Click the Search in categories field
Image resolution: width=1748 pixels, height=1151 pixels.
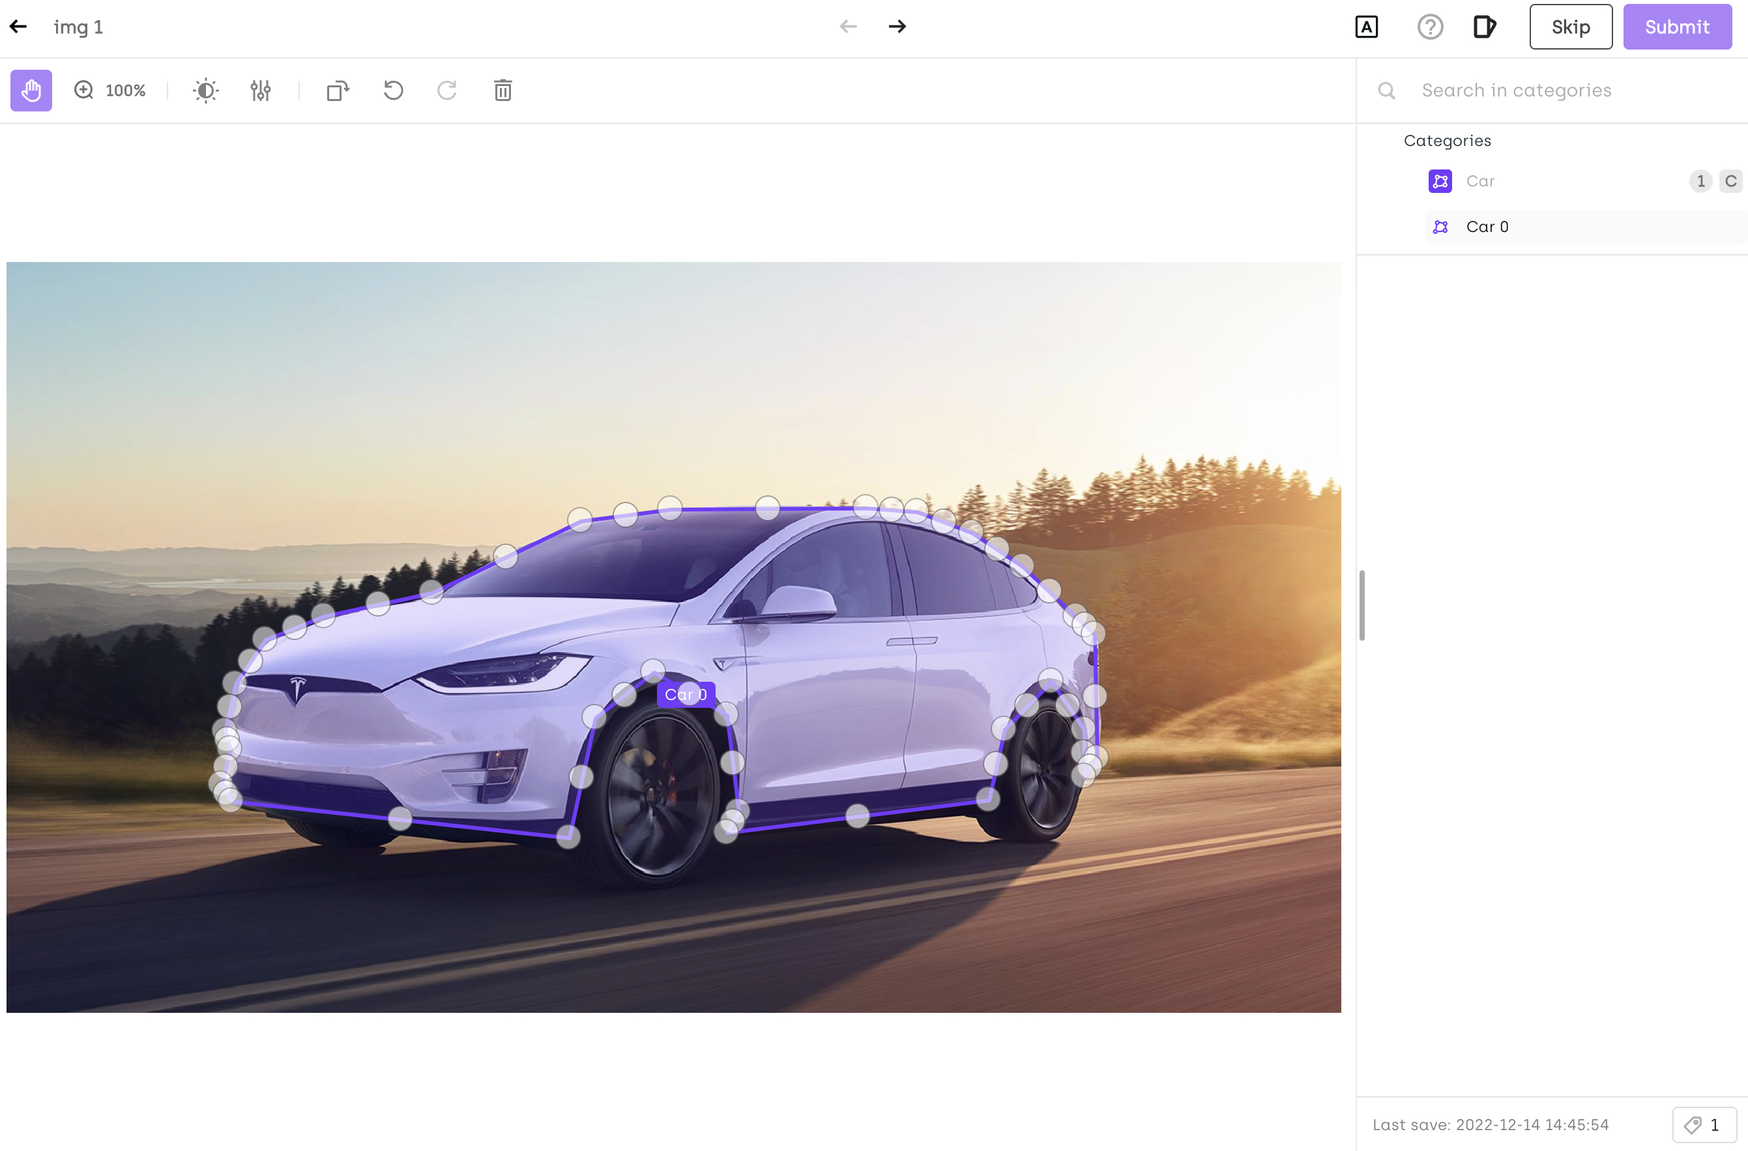point(1516,91)
